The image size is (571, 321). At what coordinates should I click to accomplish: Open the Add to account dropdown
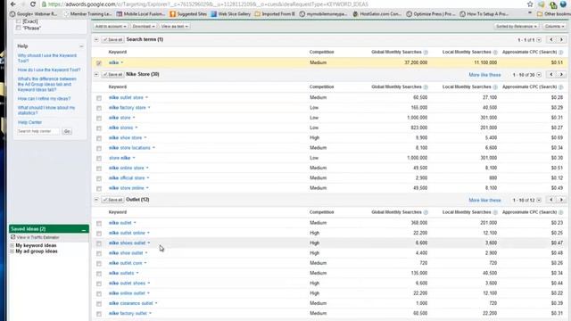[x=111, y=26]
